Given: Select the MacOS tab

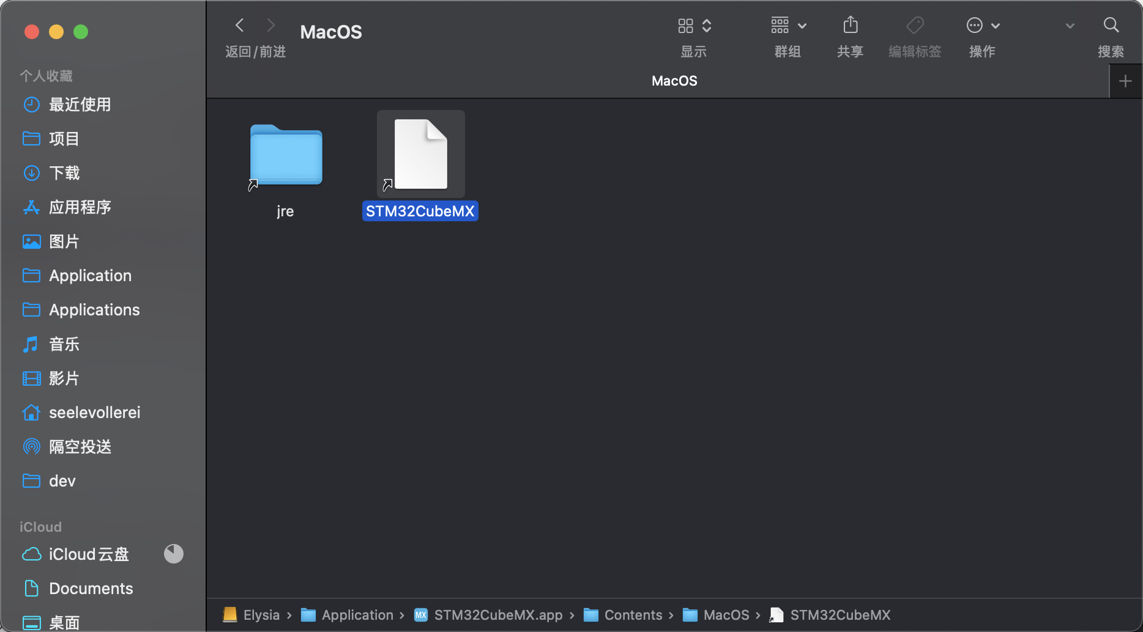Looking at the screenshot, I should pyautogui.click(x=674, y=81).
